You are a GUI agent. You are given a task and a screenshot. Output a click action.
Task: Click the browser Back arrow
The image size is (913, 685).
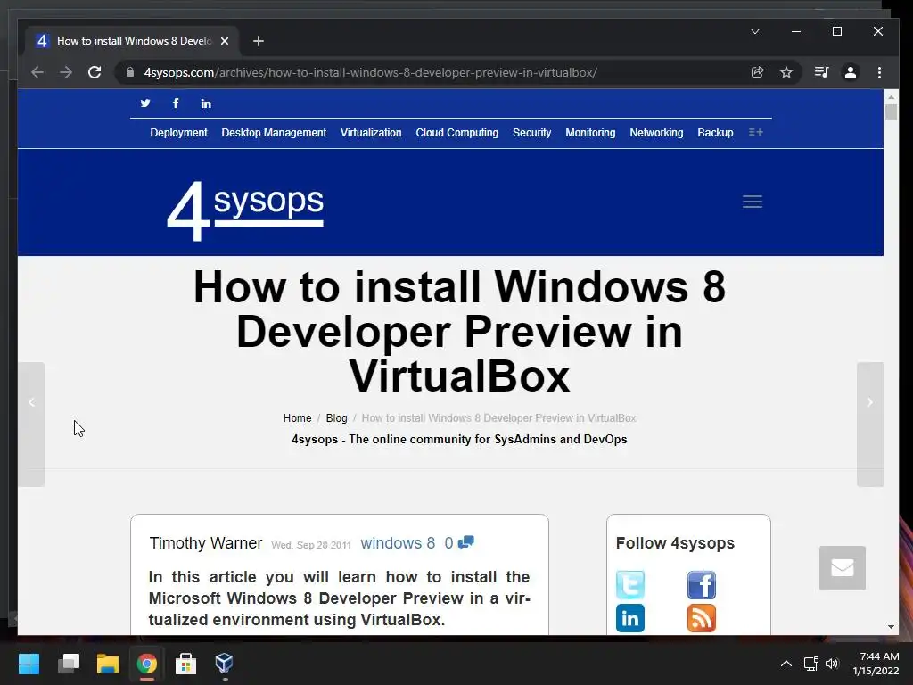[x=37, y=72]
